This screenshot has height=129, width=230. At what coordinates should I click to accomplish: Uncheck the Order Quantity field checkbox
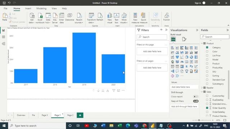click(x=207, y=108)
